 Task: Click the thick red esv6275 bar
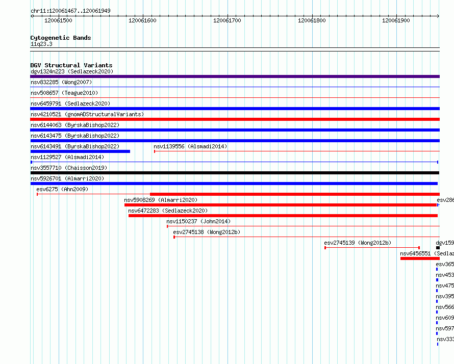click(295, 194)
